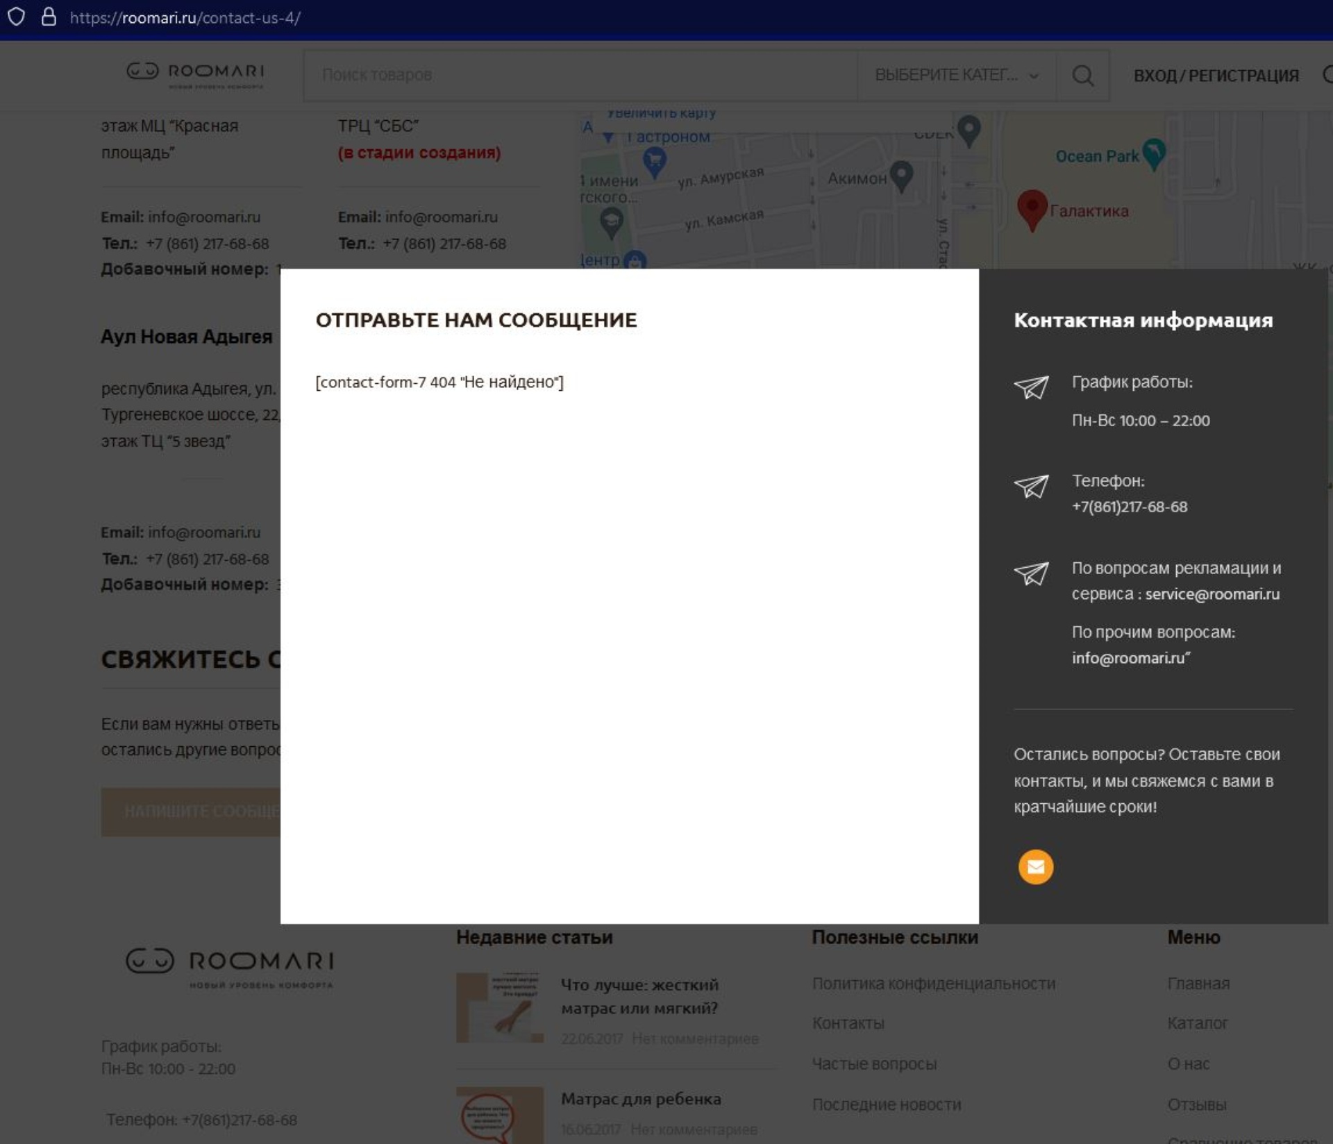Click the orange envelope mail icon
The height and width of the screenshot is (1144, 1333).
[x=1035, y=866]
